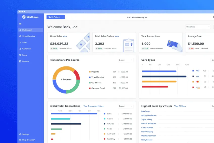Click the Mastercard icon
Viewport: 214px width, 143px height.
[198, 82]
